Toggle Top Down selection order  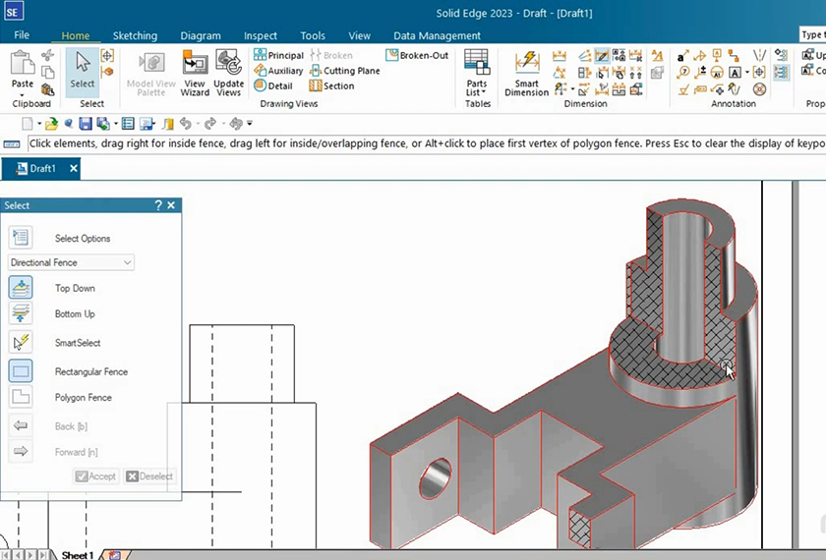coord(21,288)
